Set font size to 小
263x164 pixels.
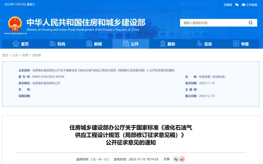(x=105, y=159)
